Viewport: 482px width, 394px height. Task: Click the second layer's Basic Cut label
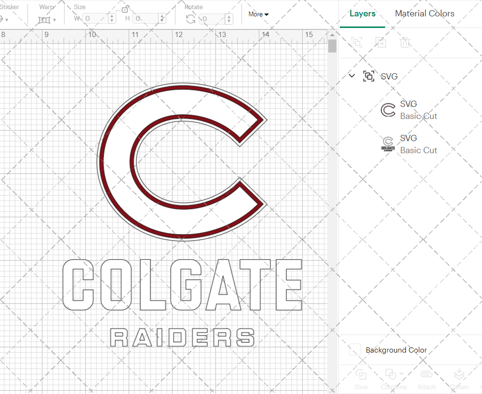[418, 150]
